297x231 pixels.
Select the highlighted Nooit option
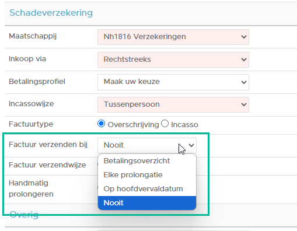point(147,203)
